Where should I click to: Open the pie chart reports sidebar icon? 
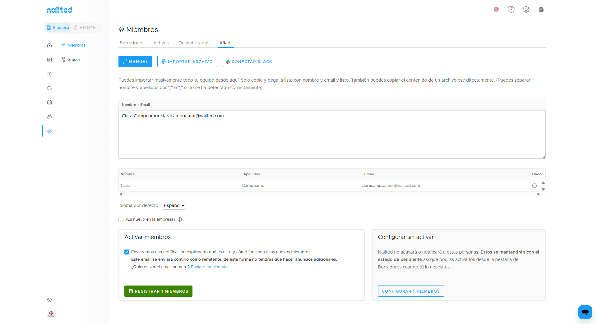(x=49, y=60)
